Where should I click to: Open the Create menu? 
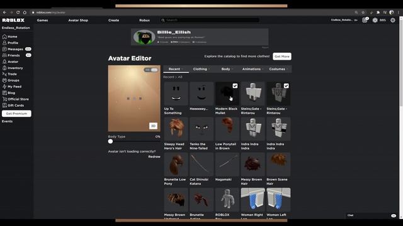113,20
